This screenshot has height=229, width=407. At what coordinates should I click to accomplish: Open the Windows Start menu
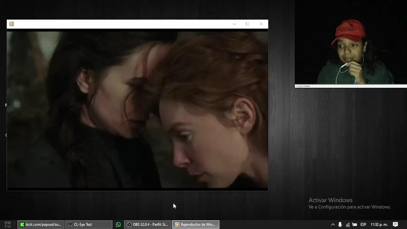pyautogui.click(x=8, y=225)
